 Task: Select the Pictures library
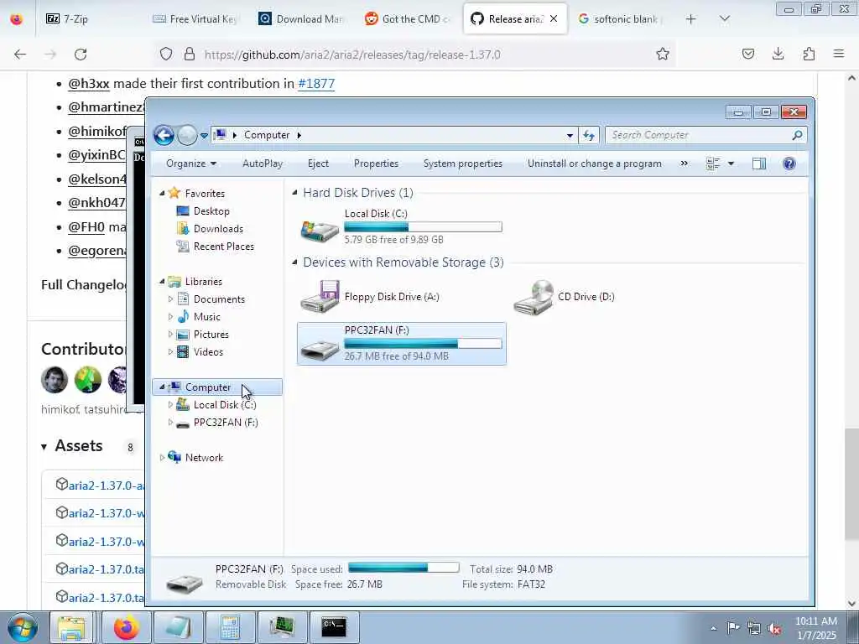tap(211, 334)
